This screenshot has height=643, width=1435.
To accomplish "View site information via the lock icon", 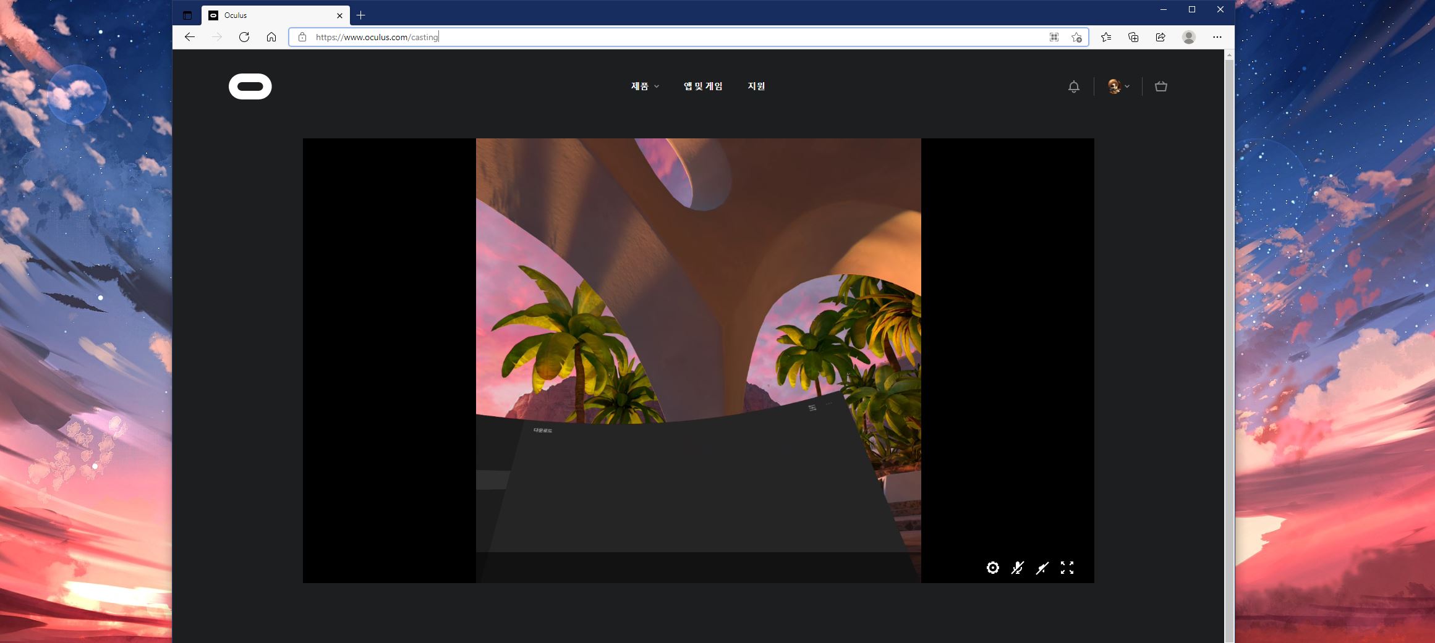I will [302, 37].
